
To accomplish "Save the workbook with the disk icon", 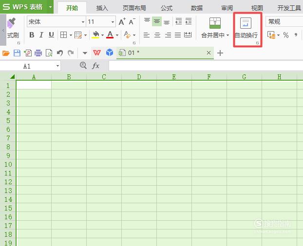I will (x=17, y=53).
